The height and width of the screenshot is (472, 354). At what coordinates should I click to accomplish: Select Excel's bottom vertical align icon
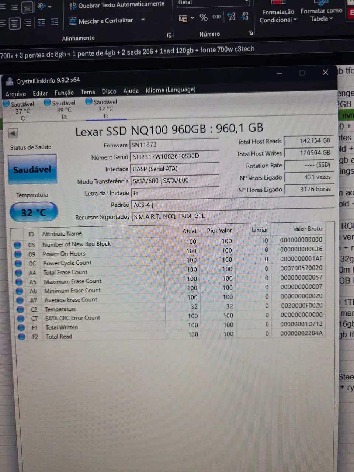pyautogui.click(x=27, y=7)
